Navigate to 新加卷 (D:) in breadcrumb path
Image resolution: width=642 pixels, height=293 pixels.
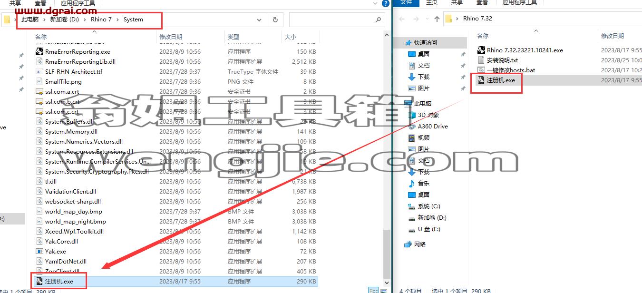(x=65, y=20)
